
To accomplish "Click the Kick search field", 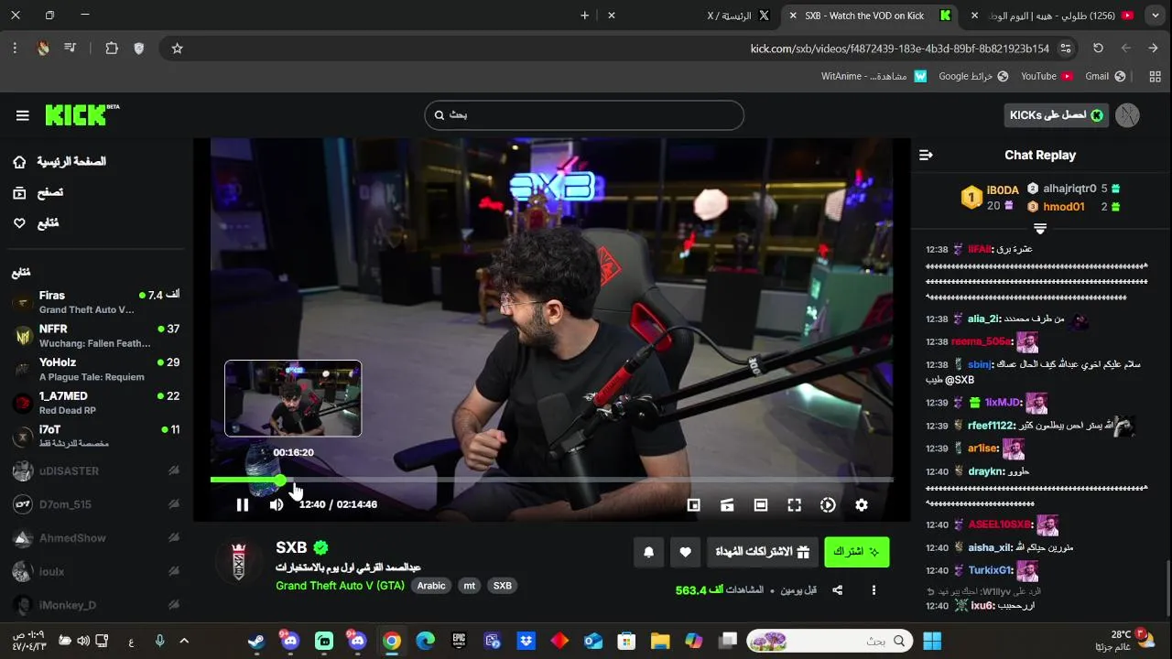I will coord(584,115).
